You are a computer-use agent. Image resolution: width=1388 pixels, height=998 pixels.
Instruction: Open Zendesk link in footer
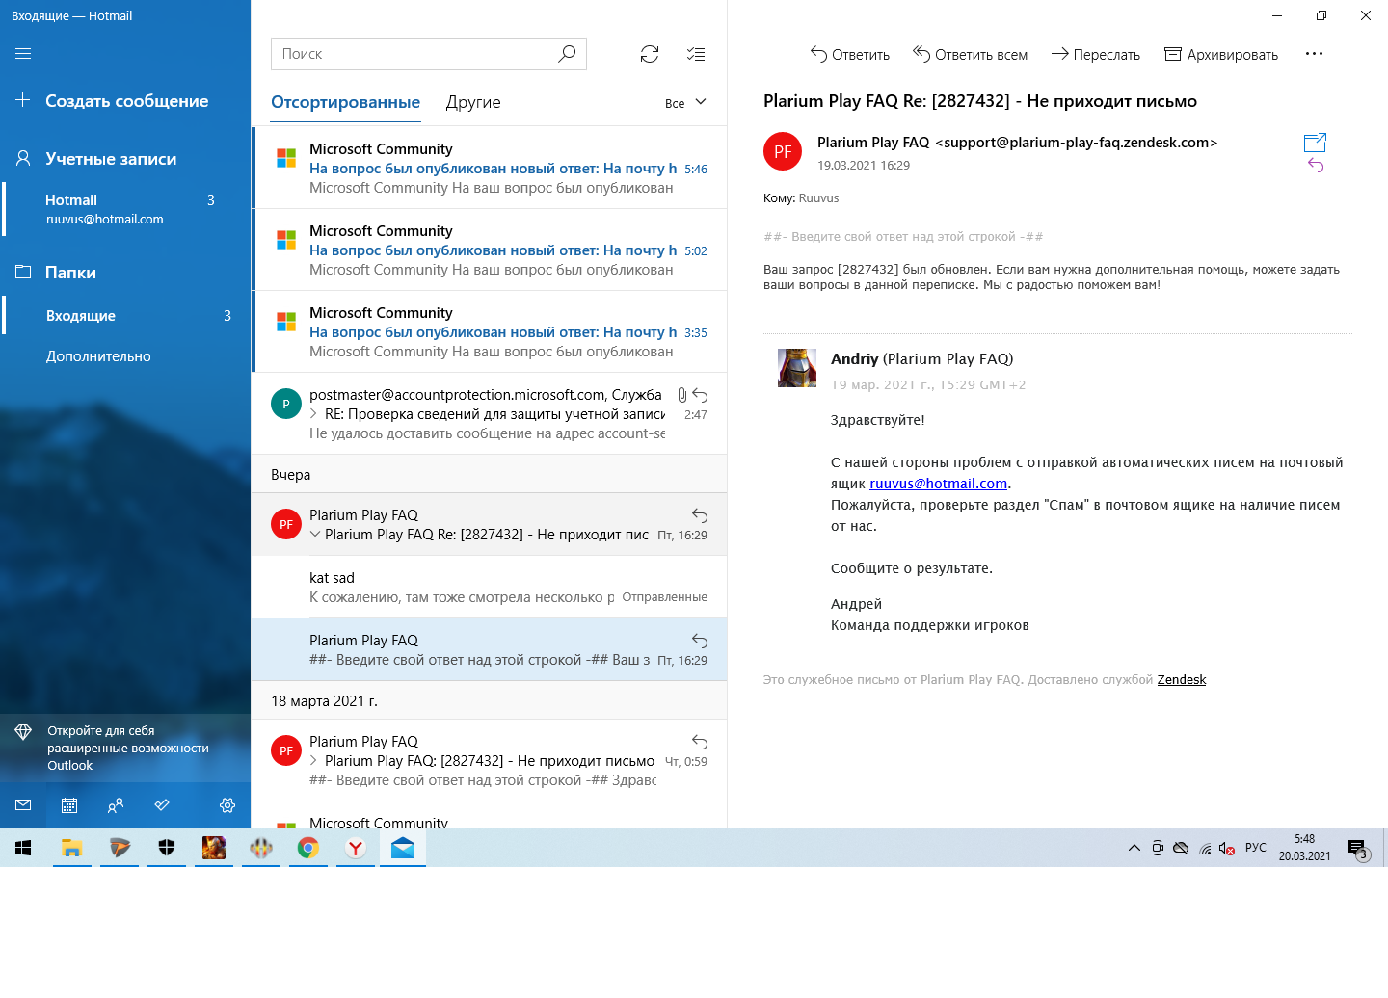[1182, 680]
